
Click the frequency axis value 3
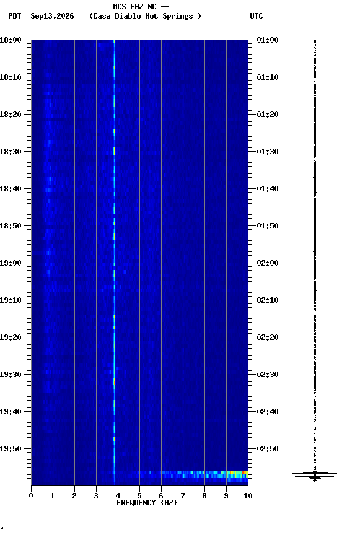[x=96, y=496]
